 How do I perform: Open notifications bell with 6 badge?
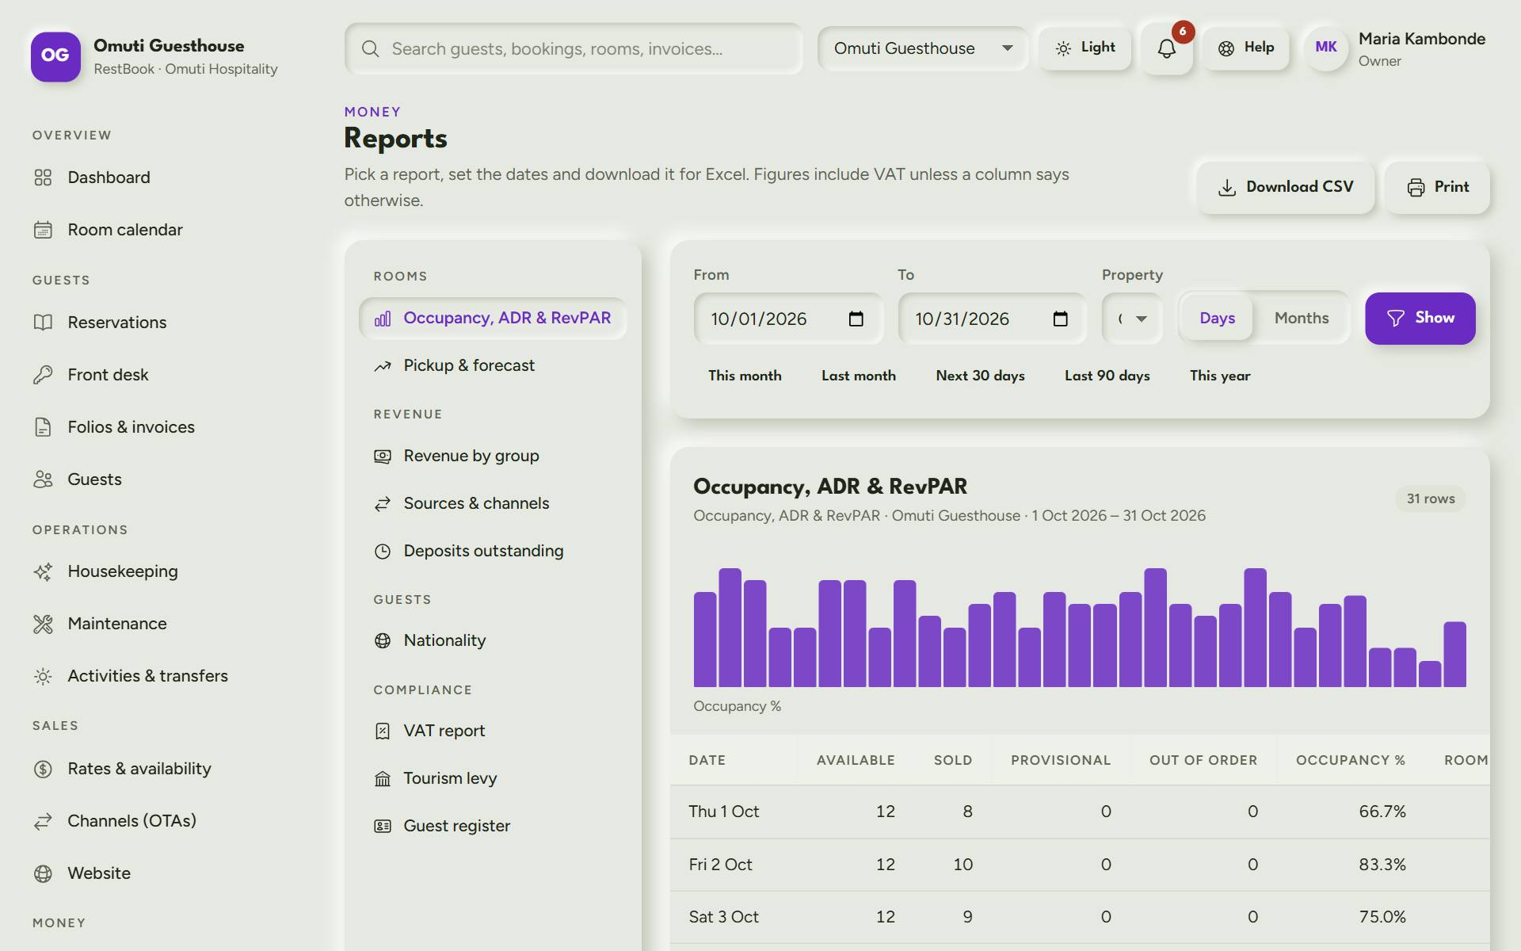tap(1167, 48)
